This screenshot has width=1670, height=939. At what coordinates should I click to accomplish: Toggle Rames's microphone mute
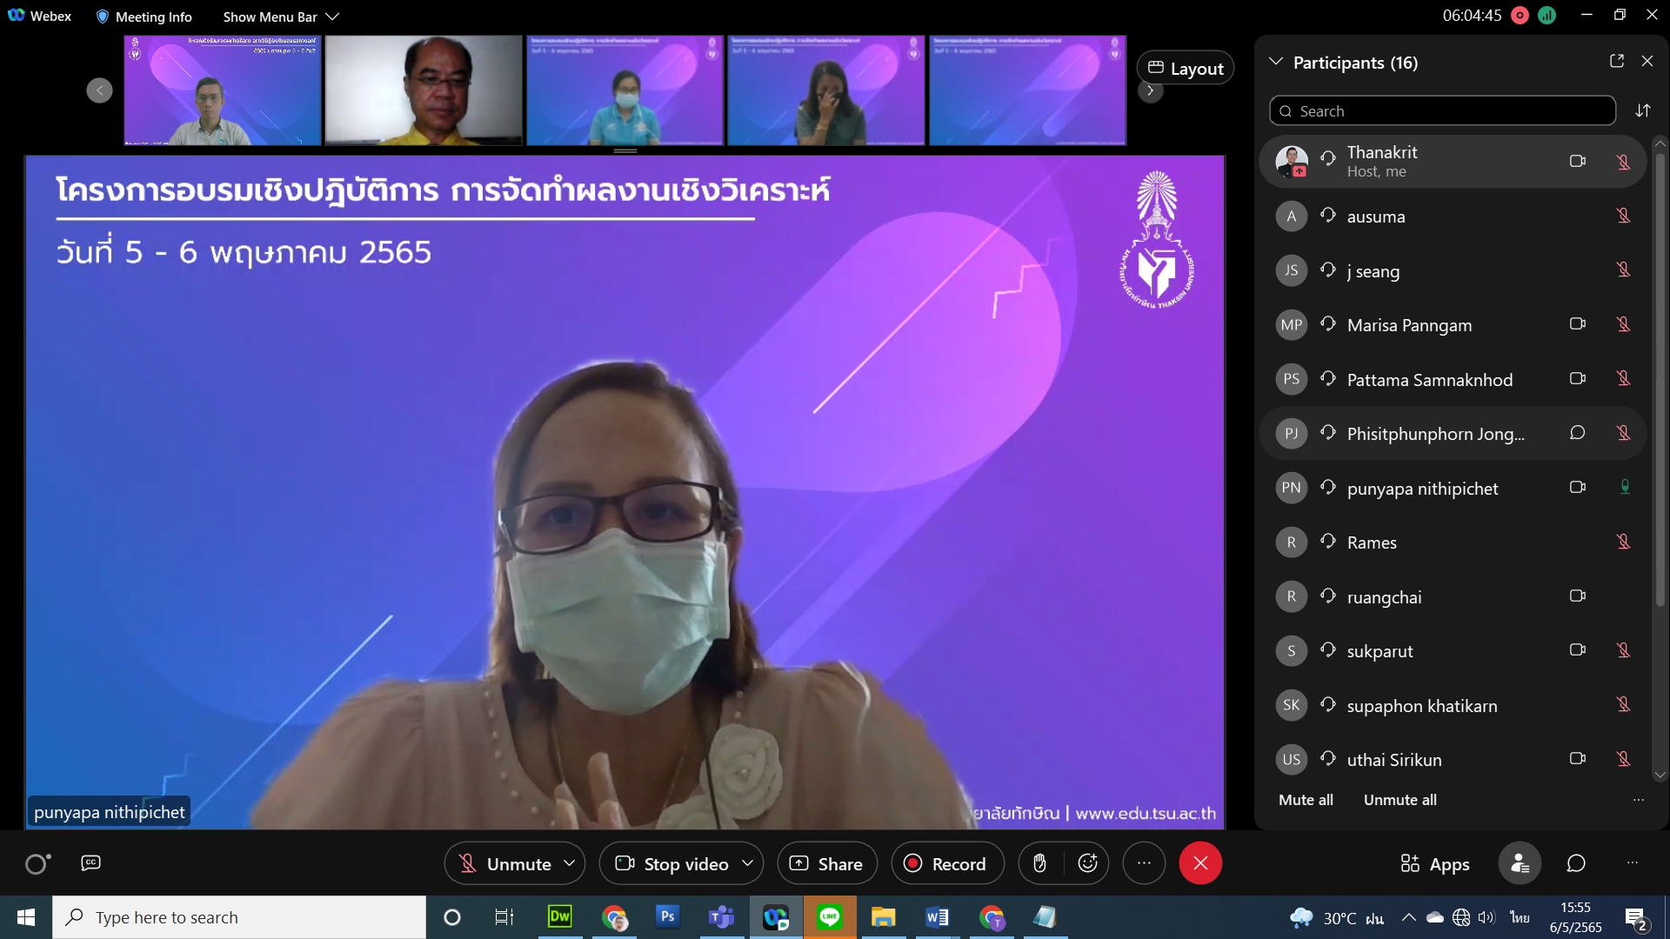1623,542
